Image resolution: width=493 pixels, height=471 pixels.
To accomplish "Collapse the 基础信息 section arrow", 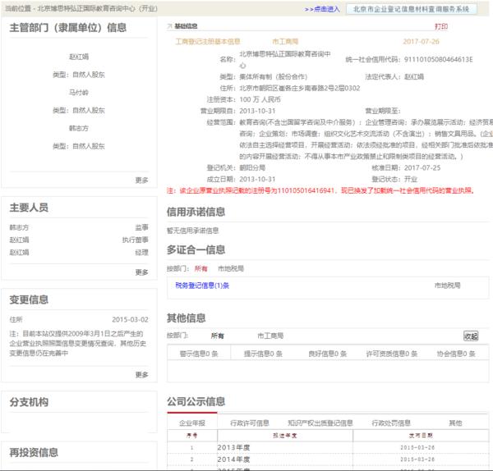I will 170,26.
